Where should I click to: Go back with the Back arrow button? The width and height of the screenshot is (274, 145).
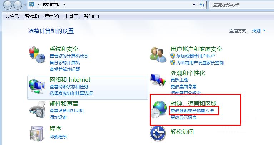tap(8, 5)
